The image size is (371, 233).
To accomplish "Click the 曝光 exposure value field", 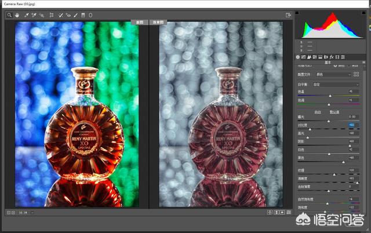I will tap(354, 116).
